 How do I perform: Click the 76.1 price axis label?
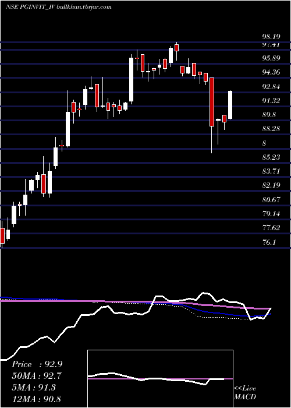click(269, 242)
